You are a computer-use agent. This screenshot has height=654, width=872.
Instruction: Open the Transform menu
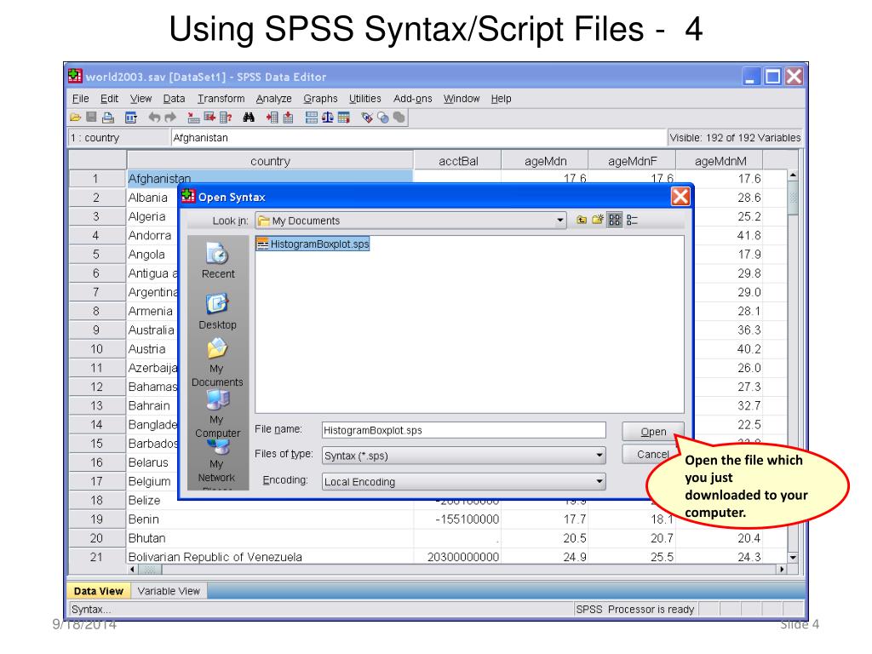tap(221, 99)
